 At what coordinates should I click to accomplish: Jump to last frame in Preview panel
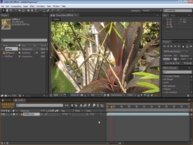(x=179, y=46)
